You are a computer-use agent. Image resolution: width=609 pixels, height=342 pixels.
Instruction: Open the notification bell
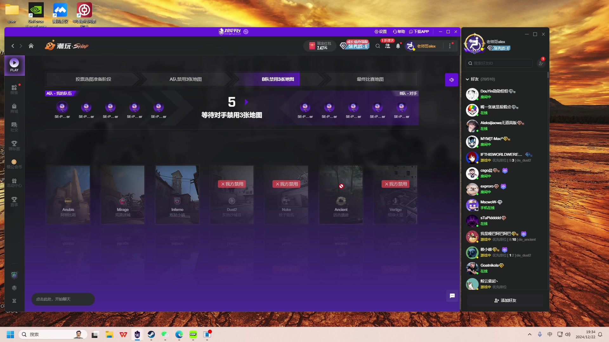click(x=398, y=46)
